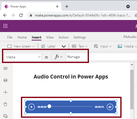Select the Insert tab
137x119 pixels.
coord(36,37)
